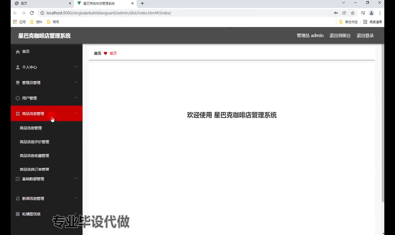Image resolution: width=395 pixels, height=235 pixels.
Task: Open the 其他书签 folder
Action: tap(348, 22)
